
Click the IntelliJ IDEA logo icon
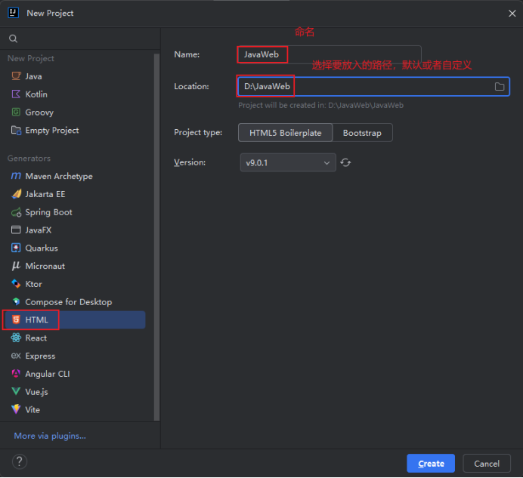click(13, 13)
